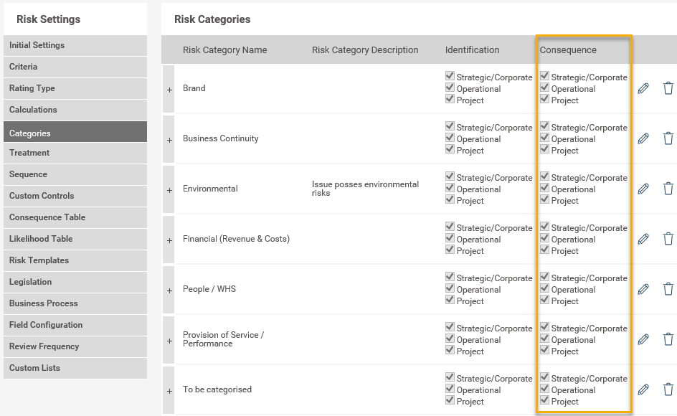Viewport: 677px width, 416px height.
Task: Delete the Financial (Revenue & Costs) category
Action: point(668,239)
